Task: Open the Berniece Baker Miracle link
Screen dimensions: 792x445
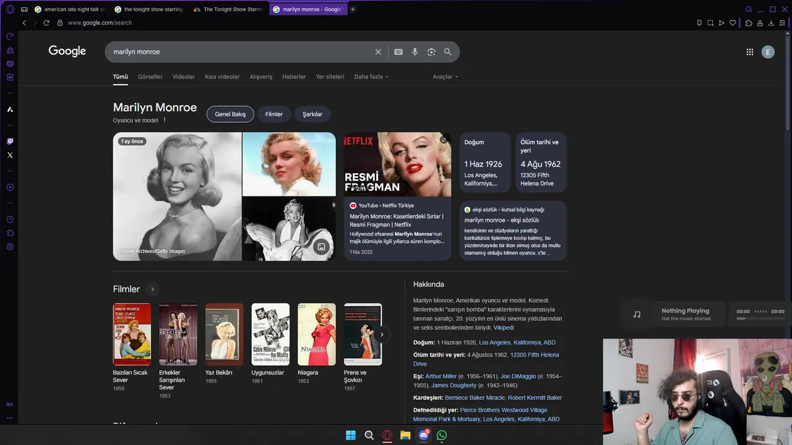Action: [x=475, y=397]
